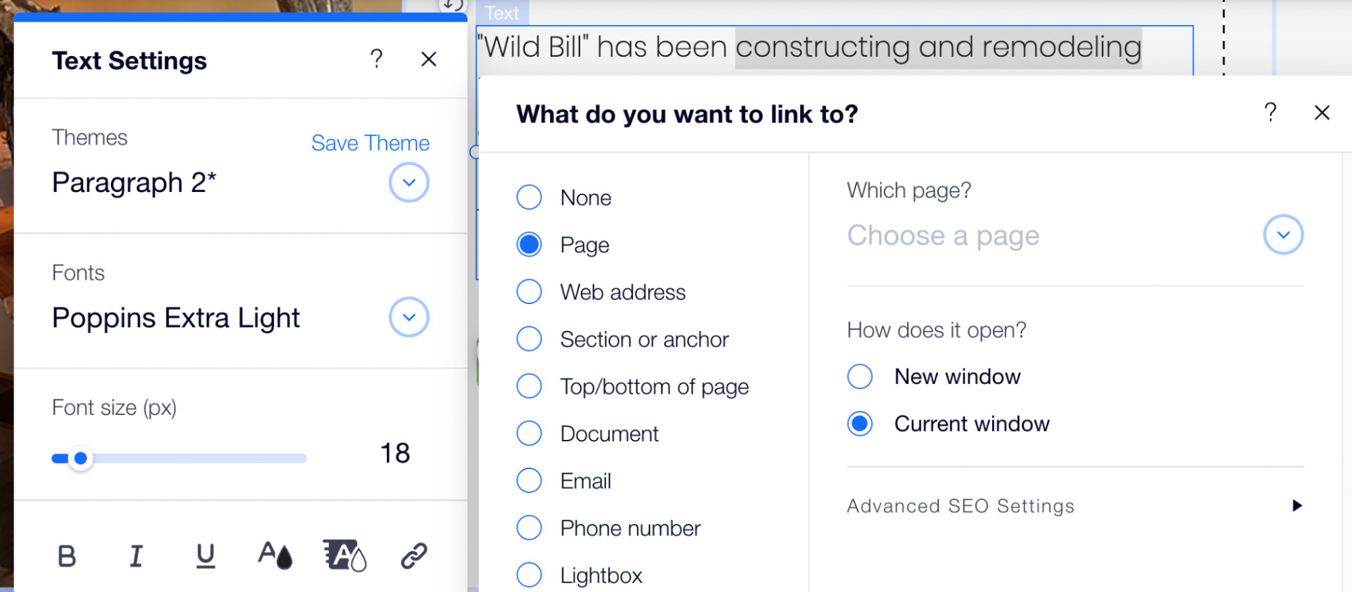Toggle bold formatting
The image size is (1352, 592).
66,556
